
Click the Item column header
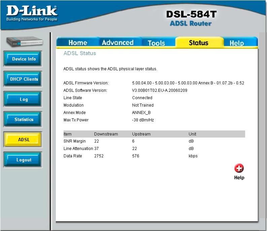pyautogui.click(x=68, y=134)
